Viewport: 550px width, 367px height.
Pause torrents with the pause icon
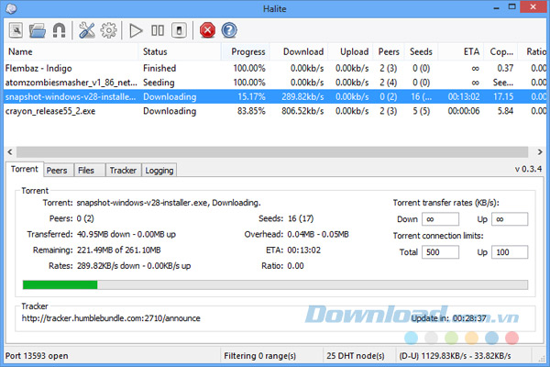[158, 30]
